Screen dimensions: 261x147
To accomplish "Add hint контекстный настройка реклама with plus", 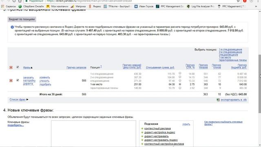I will coord(142,144).
